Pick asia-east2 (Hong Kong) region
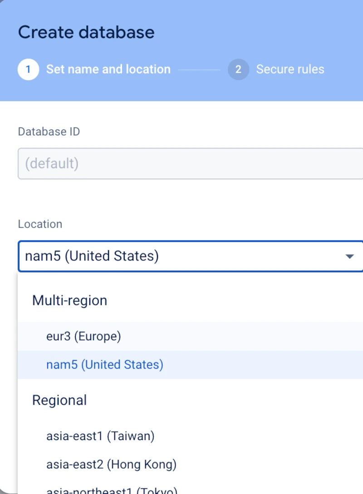Viewport: 363px width, 494px height. (x=191, y=465)
